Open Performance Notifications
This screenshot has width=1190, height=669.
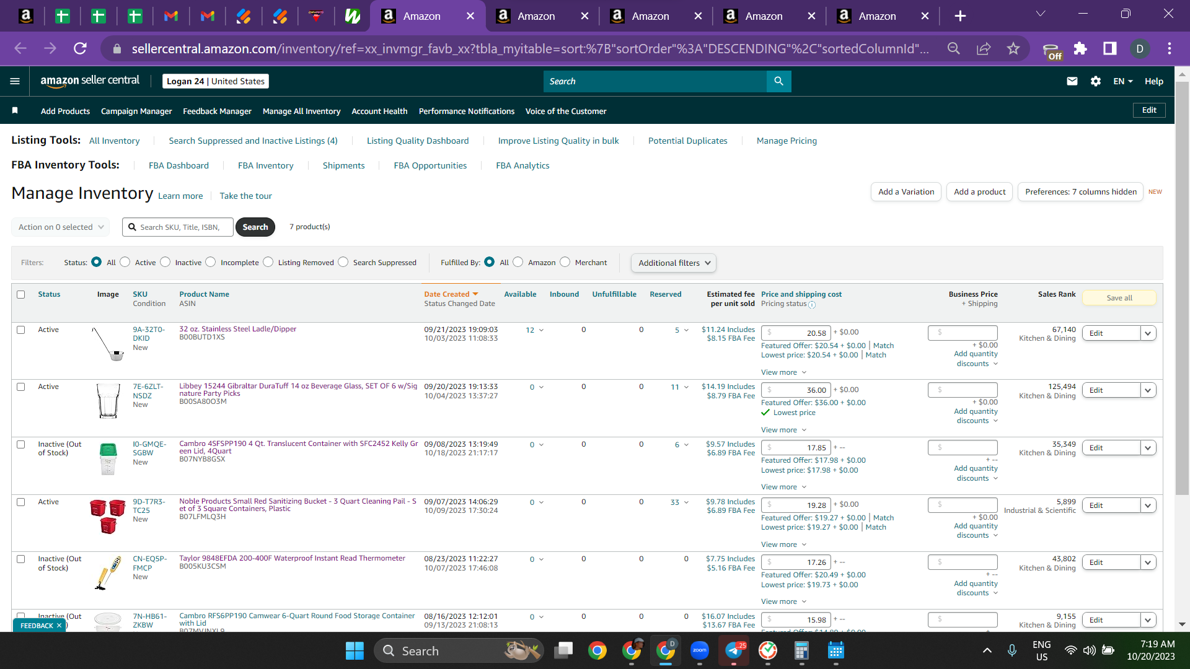pyautogui.click(x=467, y=111)
